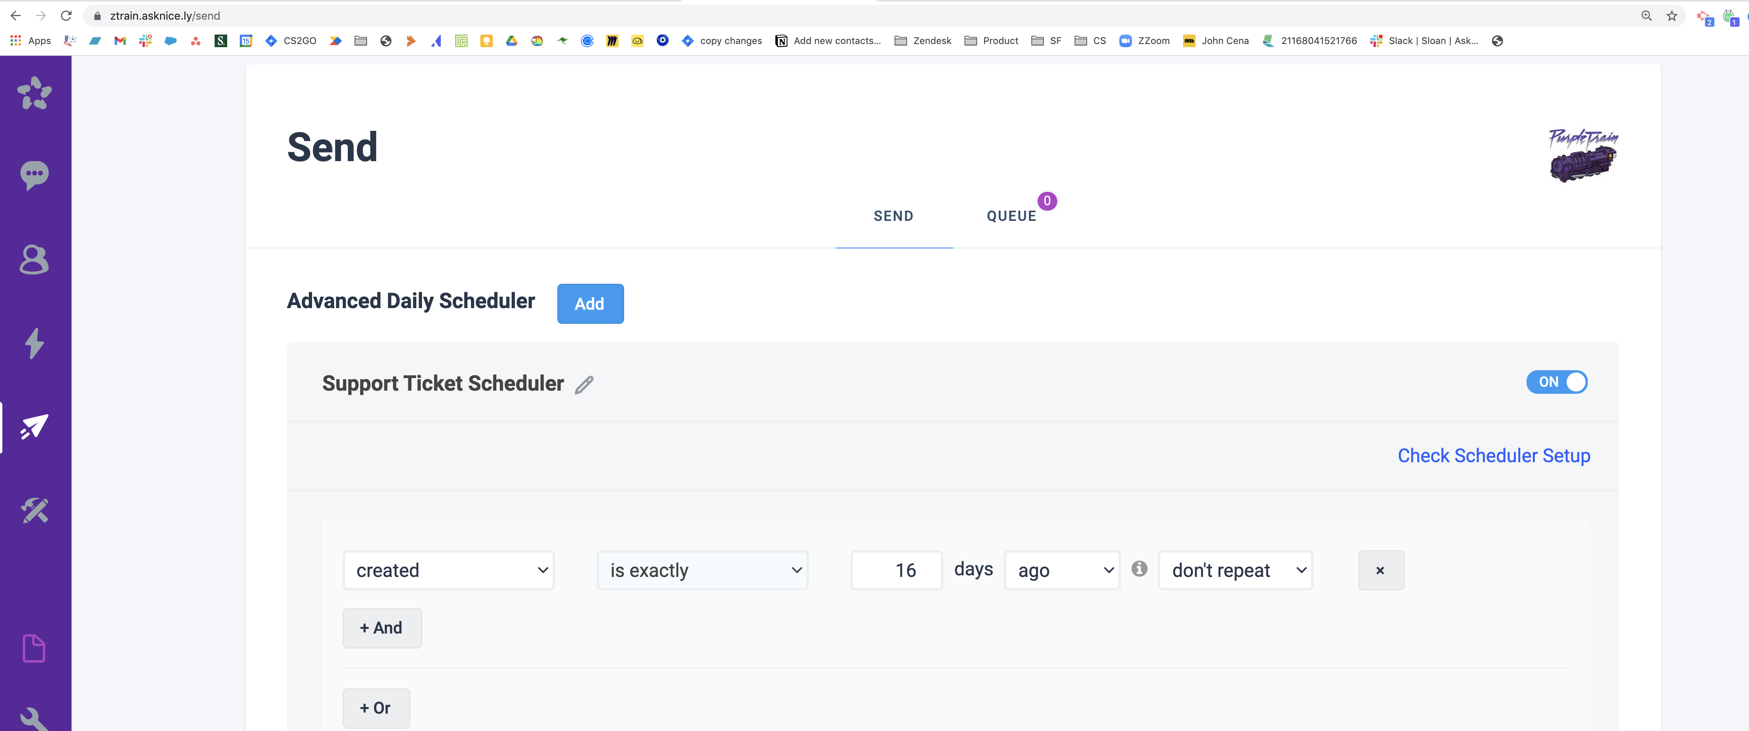Screen dimensions: 1749x731
Task: Open the created field dropdown
Action: (x=449, y=570)
